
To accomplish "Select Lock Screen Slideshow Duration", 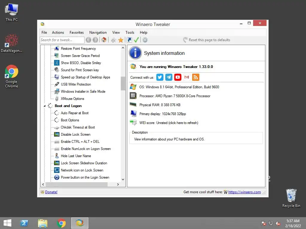I will point(84,163).
